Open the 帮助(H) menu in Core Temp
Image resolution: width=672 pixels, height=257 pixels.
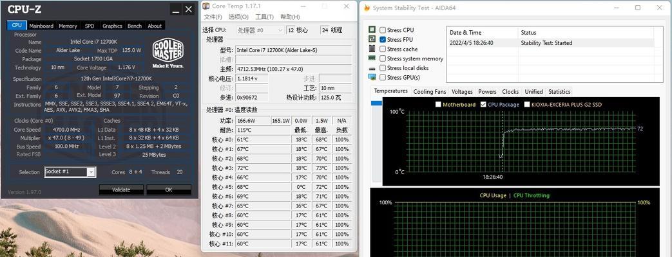point(290,17)
